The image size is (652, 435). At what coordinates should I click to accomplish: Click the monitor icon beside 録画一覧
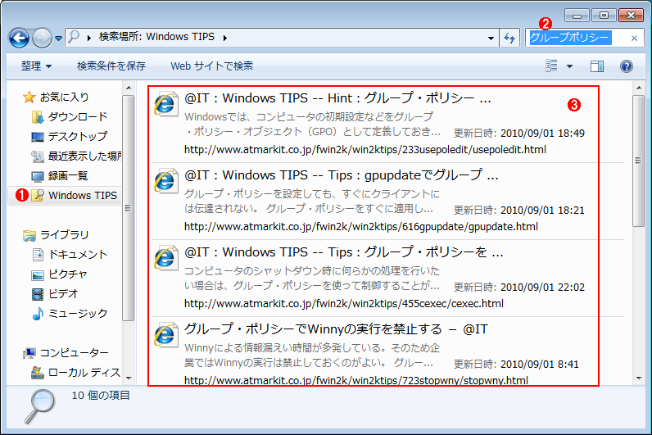click(x=38, y=176)
